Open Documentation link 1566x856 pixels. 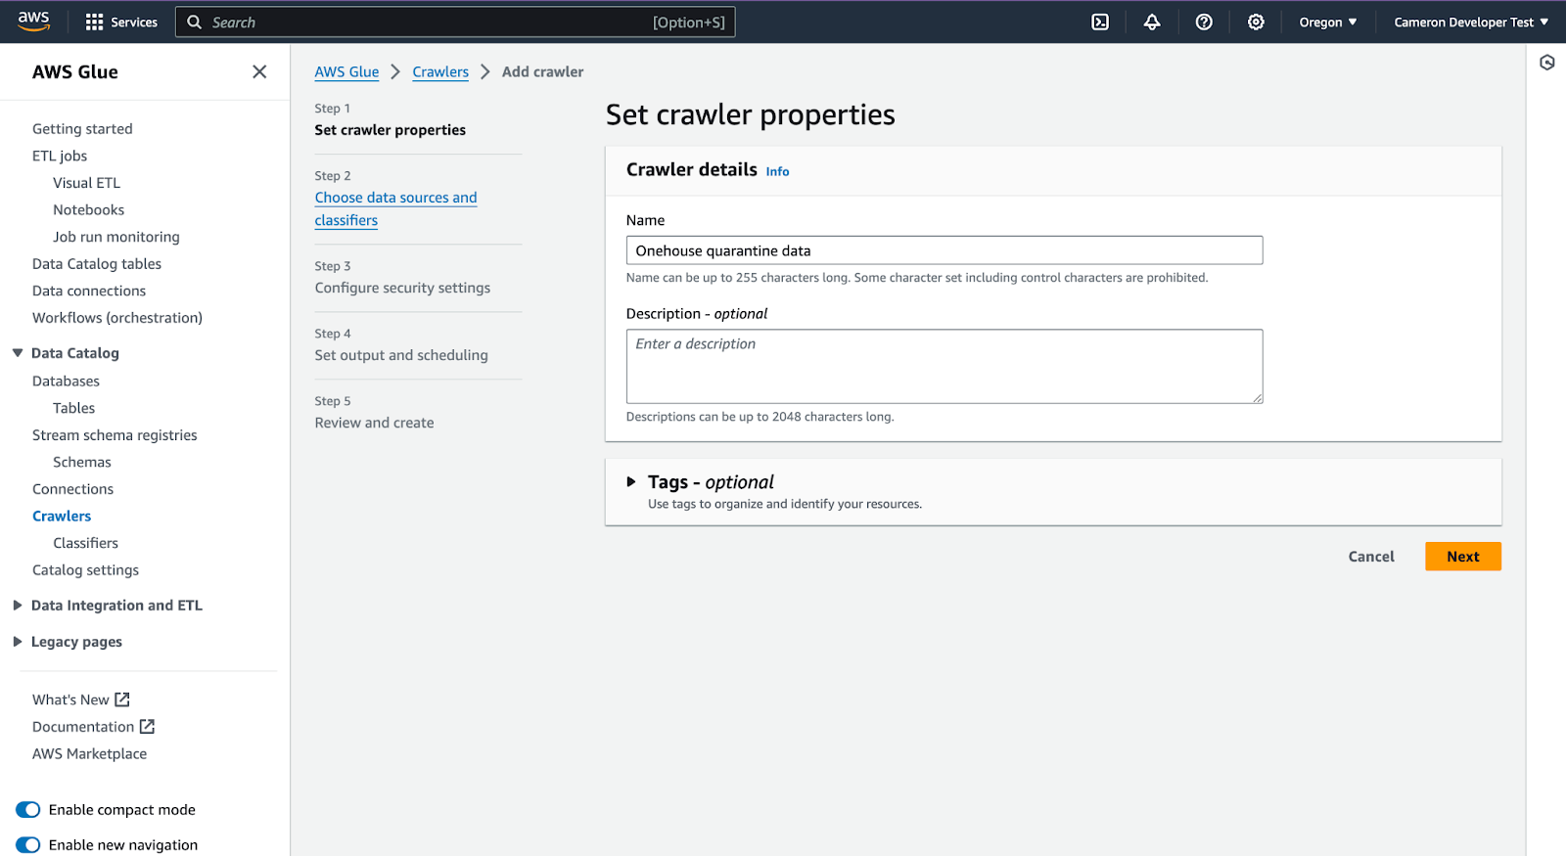pyautogui.click(x=83, y=727)
